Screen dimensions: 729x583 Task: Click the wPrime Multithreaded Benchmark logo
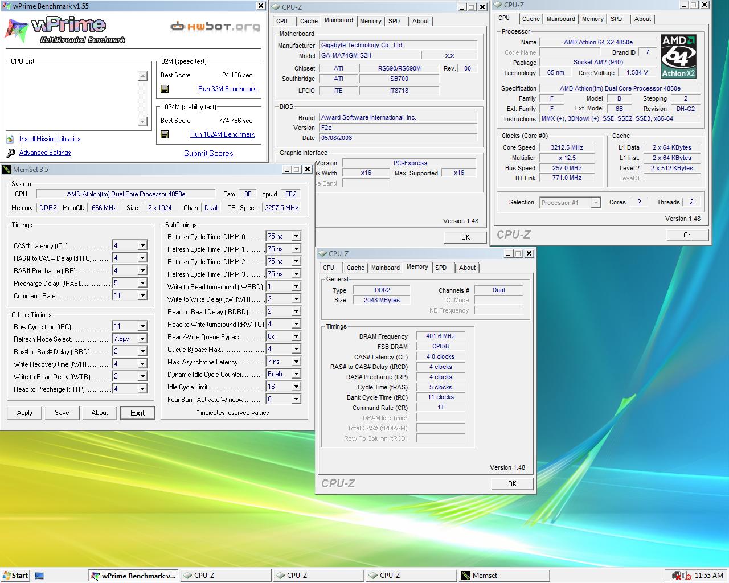[64, 30]
